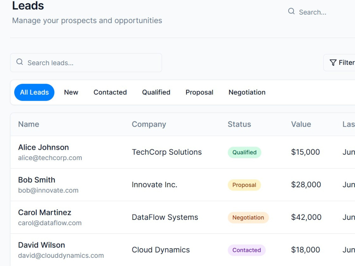Click Negotiation status badge for Carol Martinez
The height and width of the screenshot is (266, 355).
click(248, 217)
